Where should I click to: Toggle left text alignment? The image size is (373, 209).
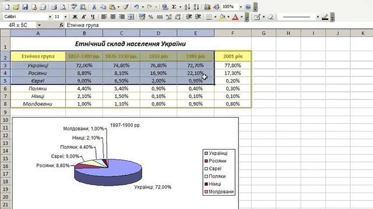point(104,17)
